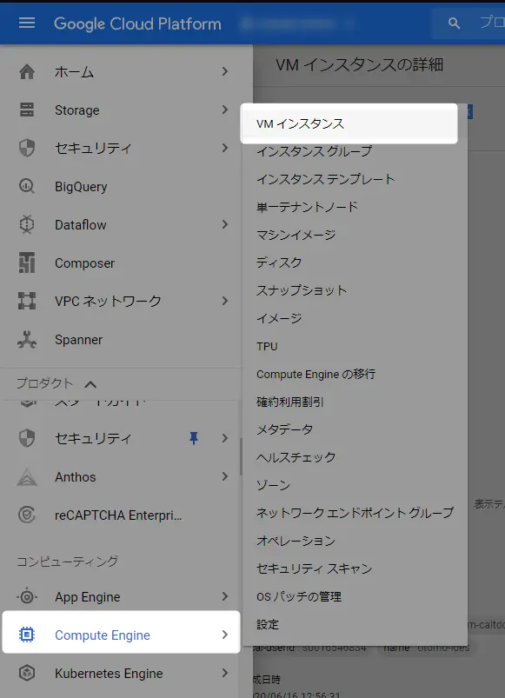
Task: Expand the Anthos submenu arrow
Action: (225, 476)
